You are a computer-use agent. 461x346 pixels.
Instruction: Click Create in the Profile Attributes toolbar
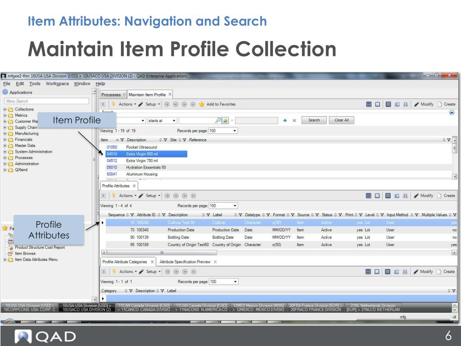click(446, 196)
